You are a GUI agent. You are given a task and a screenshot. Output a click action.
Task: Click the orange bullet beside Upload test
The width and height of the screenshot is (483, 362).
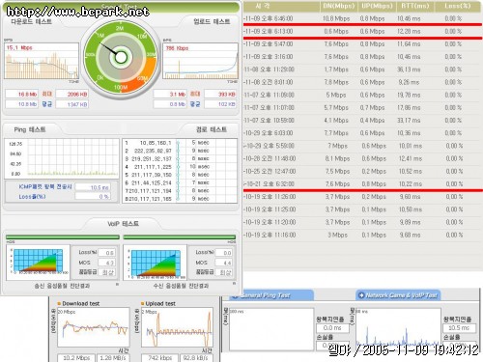click(142, 303)
